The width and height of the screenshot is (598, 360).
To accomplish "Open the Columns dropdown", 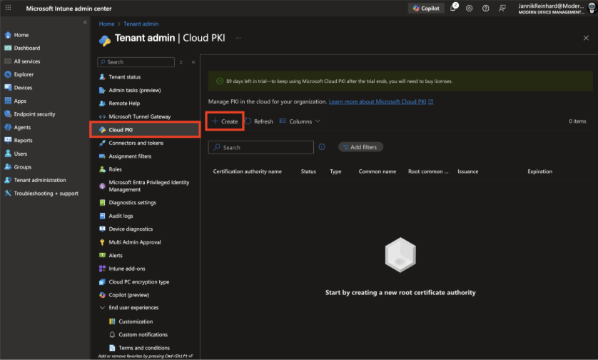I will click(300, 121).
